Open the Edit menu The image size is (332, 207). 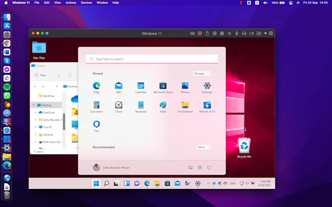tap(46, 3)
